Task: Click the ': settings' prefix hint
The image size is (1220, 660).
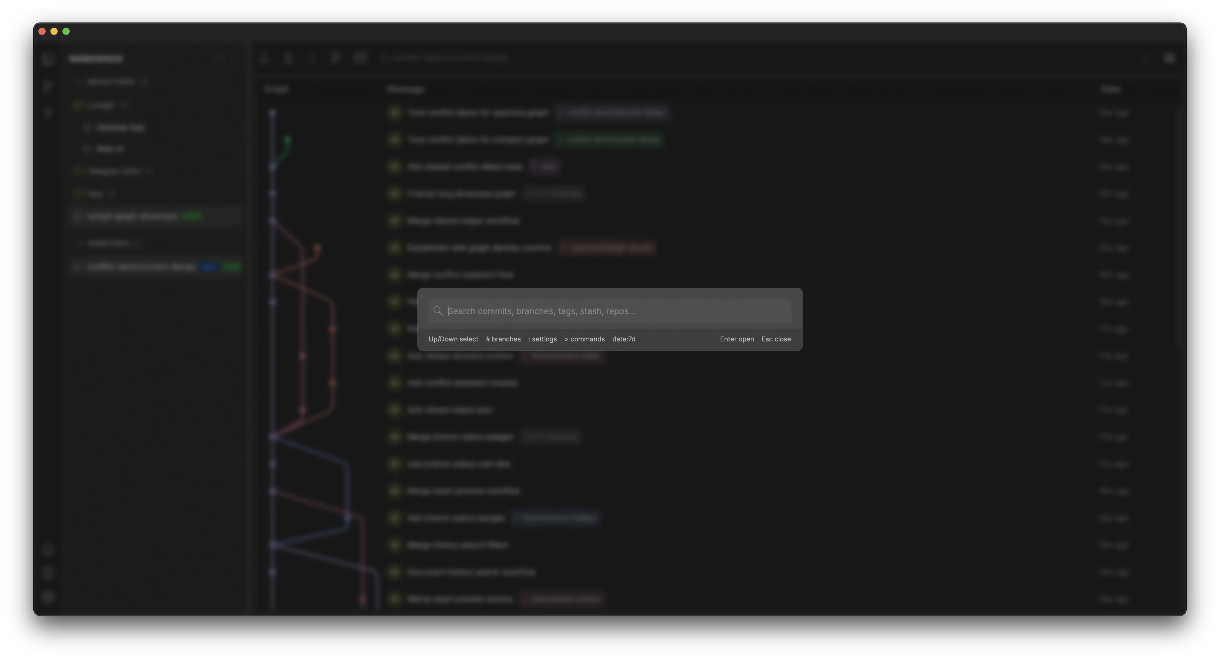Action: coord(542,339)
